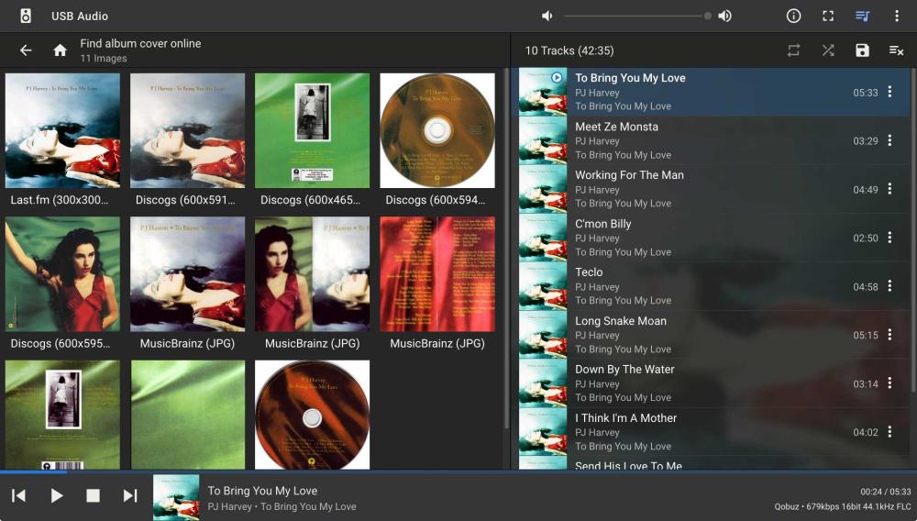The height and width of the screenshot is (521, 917).
Task: Open options menu for Teclo track
Action: pyautogui.click(x=889, y=286)
